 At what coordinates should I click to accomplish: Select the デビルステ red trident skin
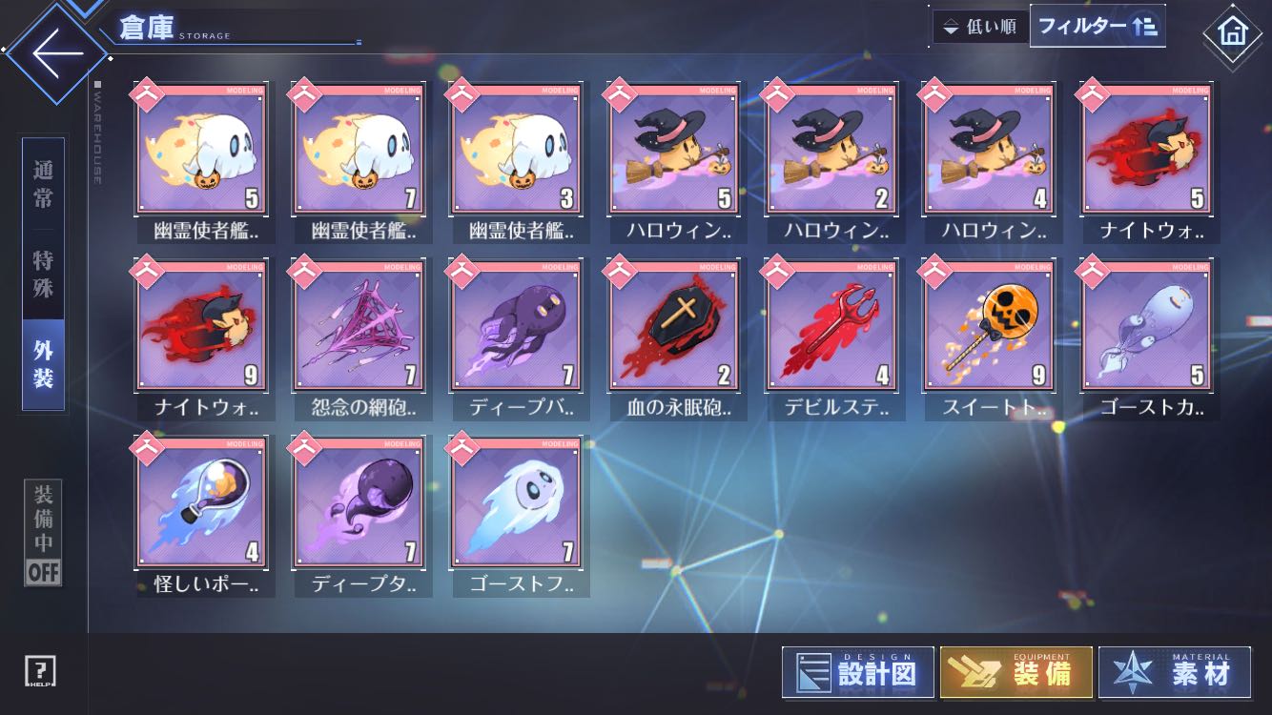tap(833, 338)
